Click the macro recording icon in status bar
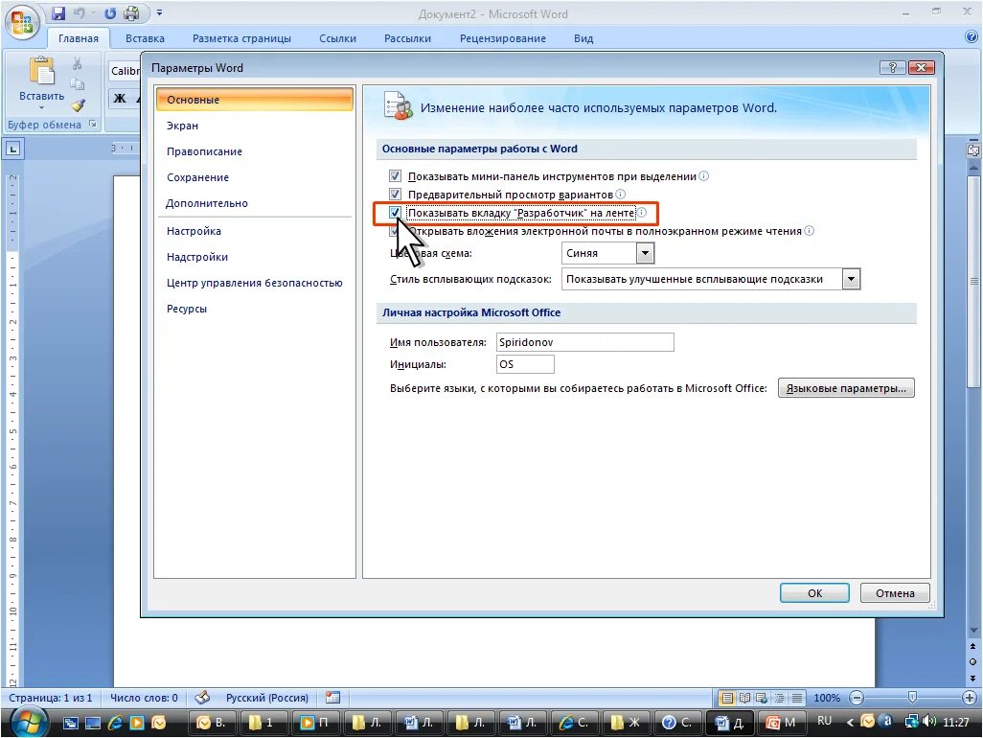This screenshot has width=983, height=738. click(332, 697)
